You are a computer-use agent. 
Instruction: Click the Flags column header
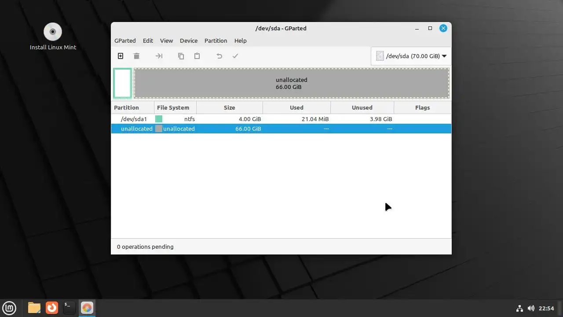422,107
